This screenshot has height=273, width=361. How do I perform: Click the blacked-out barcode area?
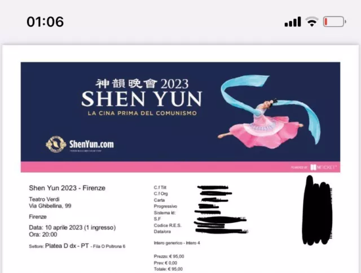coord(317,210)
